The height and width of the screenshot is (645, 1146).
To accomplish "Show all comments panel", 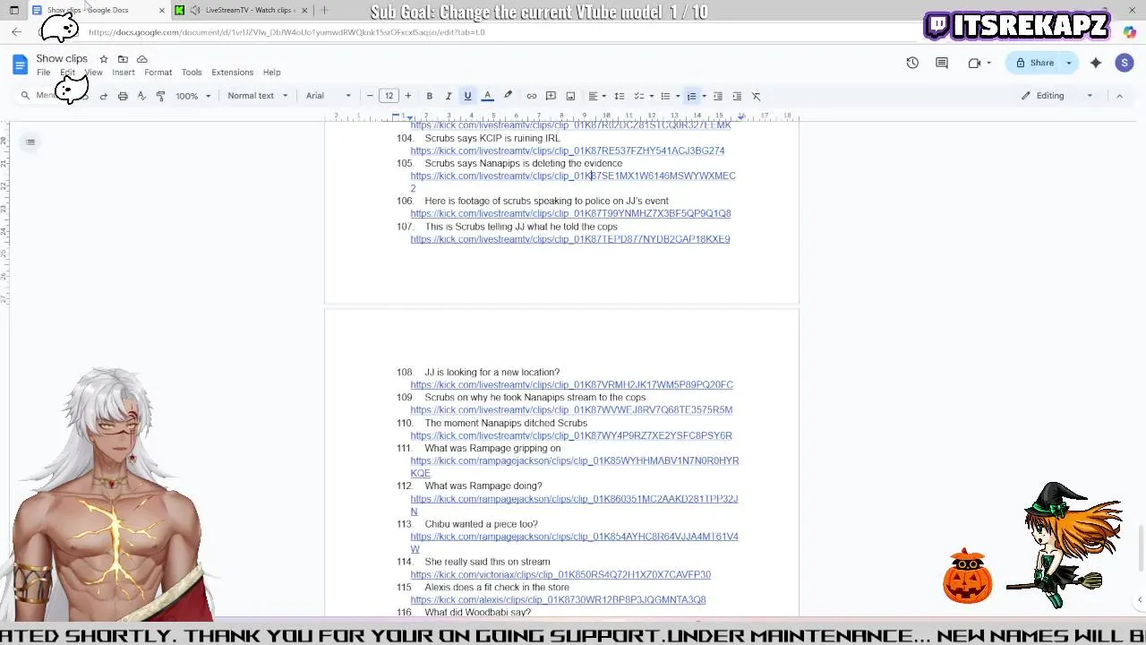I will point(942,63).
